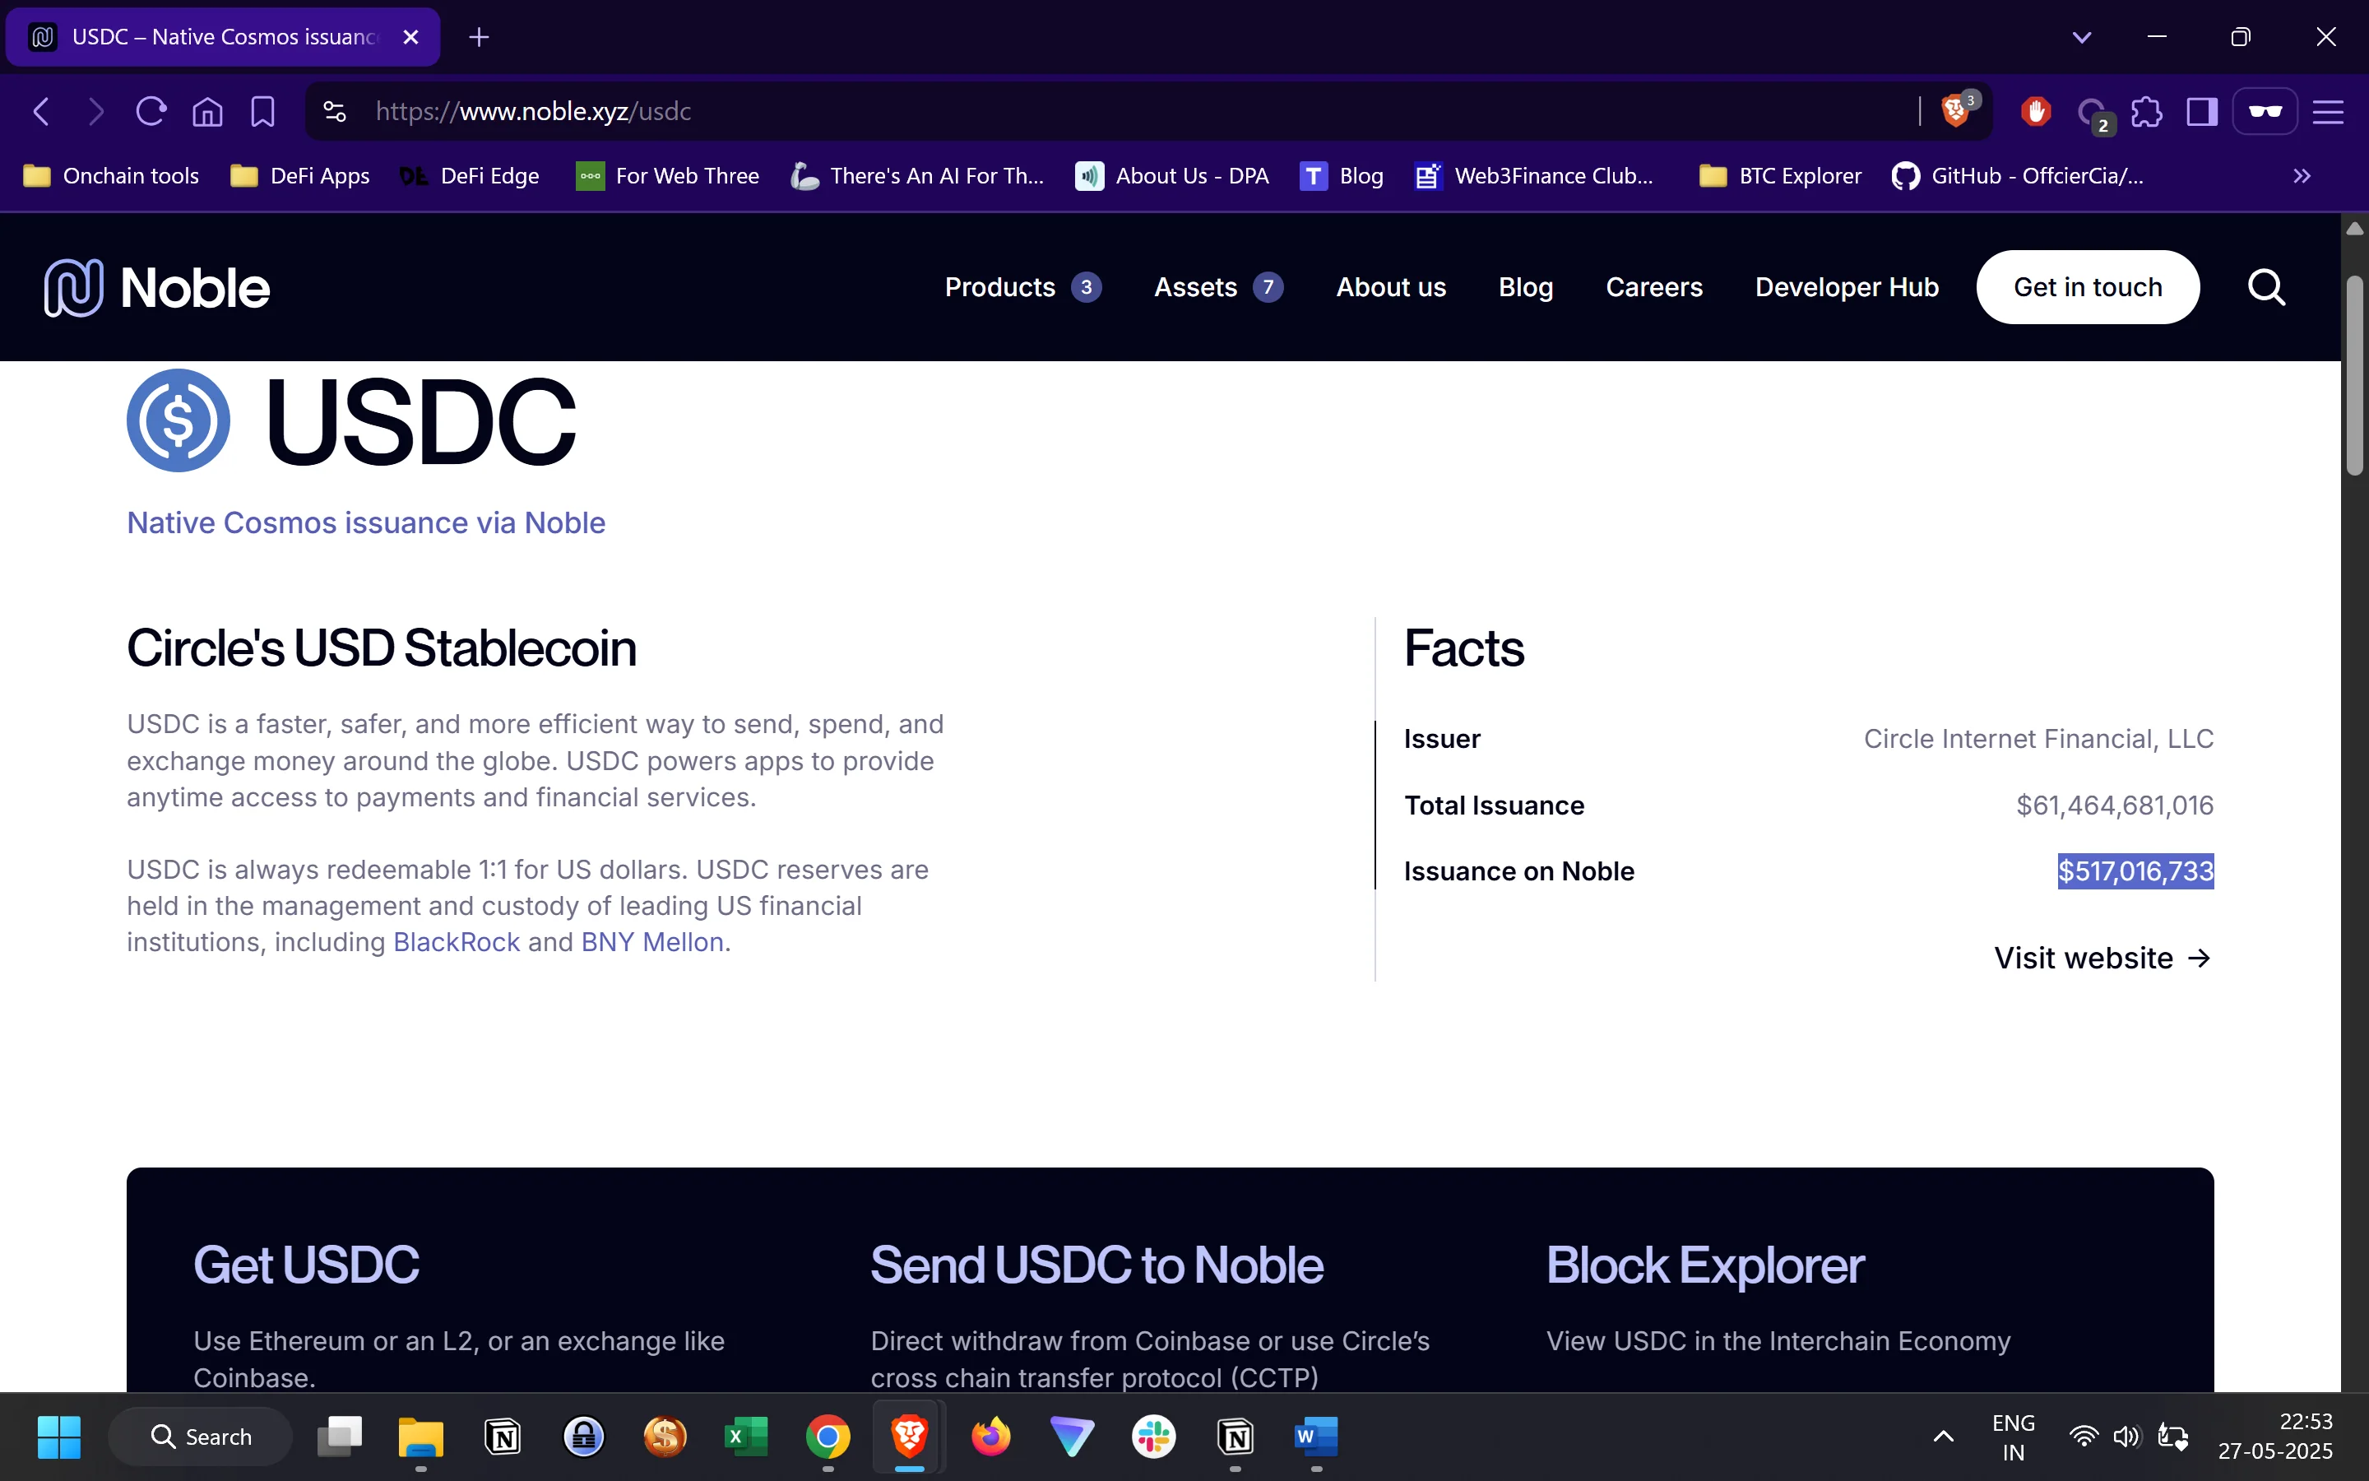
Task: Open the BNY Mellon link
Action: click(653, 942)
